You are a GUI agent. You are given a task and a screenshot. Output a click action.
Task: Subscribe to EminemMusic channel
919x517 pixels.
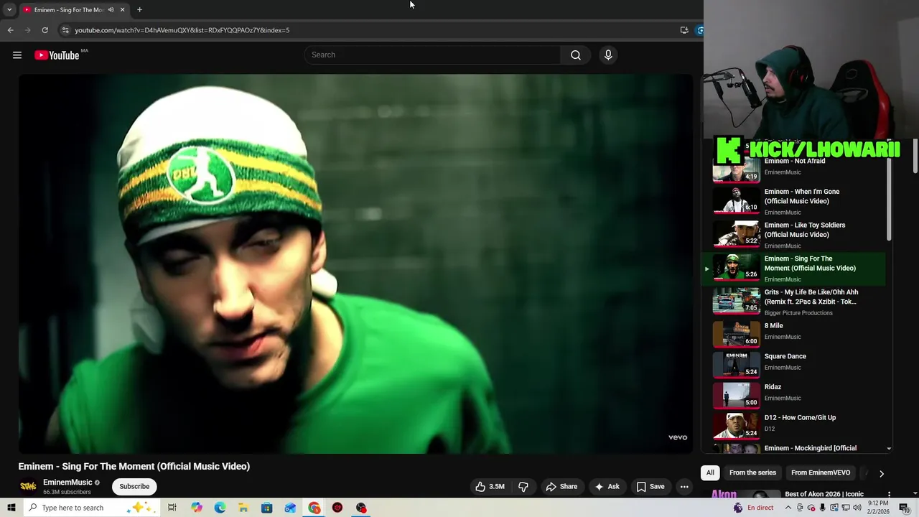coord(134,486)
